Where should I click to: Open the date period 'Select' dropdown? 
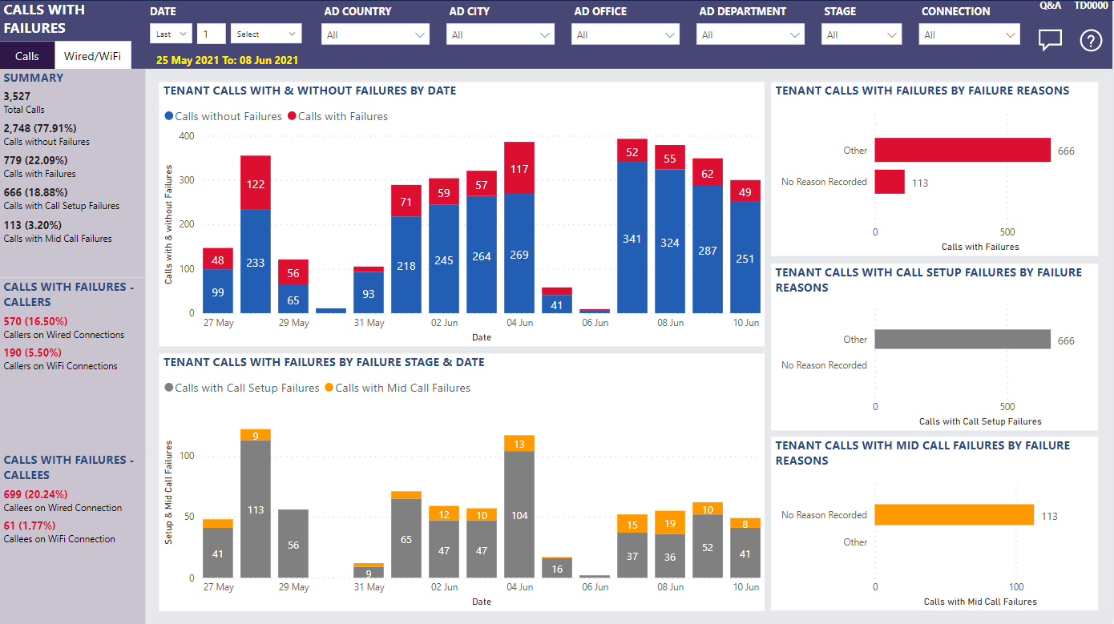tap(266, 34)
